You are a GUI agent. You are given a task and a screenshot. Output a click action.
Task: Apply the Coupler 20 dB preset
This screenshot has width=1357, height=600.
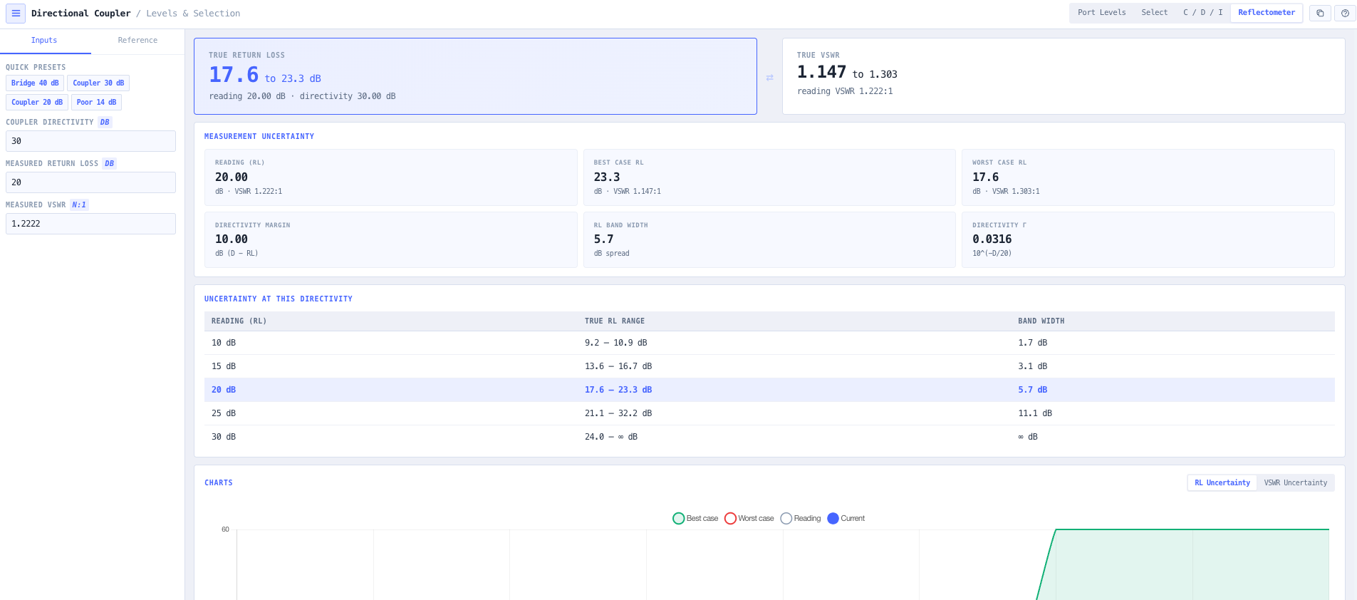tap(37, 102)
